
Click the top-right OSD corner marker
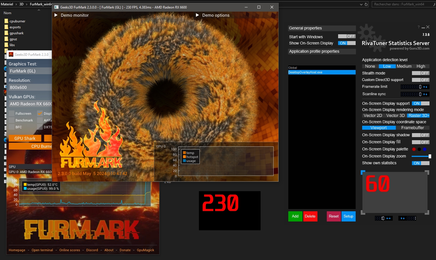427,172
